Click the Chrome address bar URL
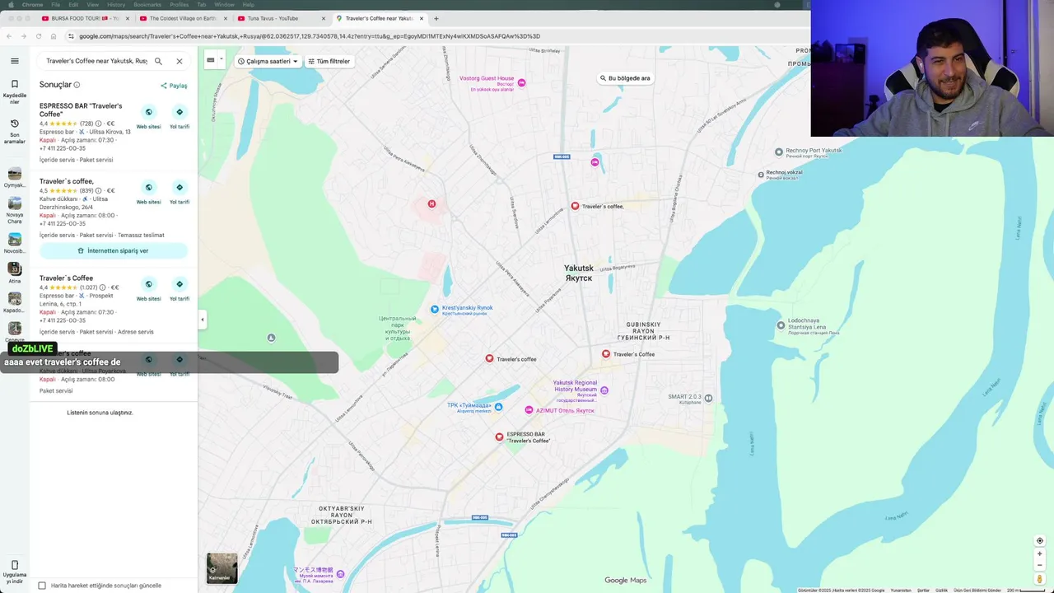 pyautogui.click(x=310, y=36)
